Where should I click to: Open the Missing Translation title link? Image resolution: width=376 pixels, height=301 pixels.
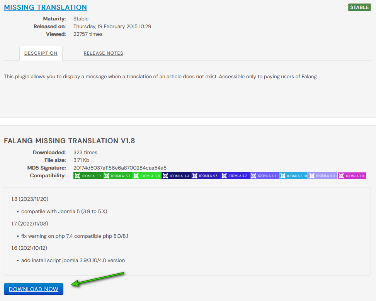45,7
